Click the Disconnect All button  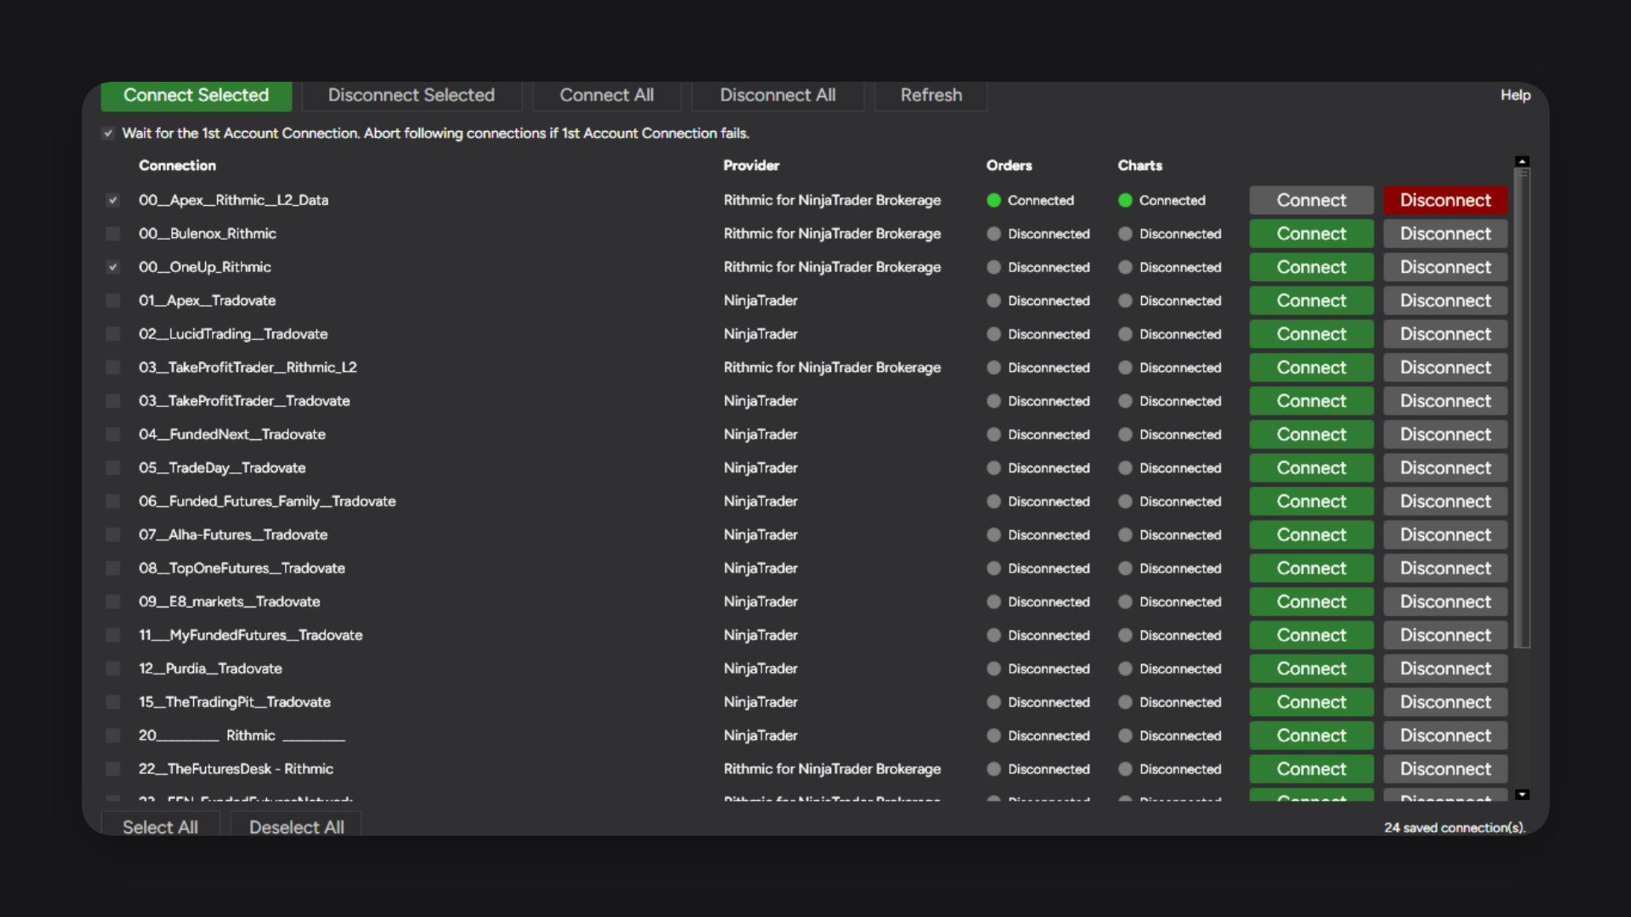[777, 96]
